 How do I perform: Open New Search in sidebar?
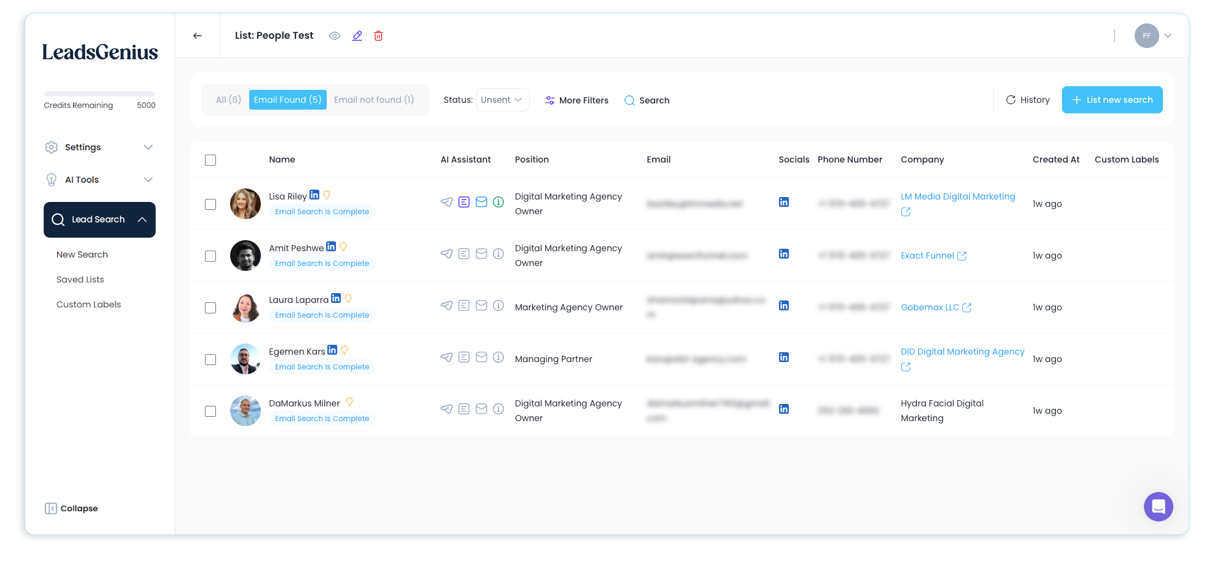point(82,254)
